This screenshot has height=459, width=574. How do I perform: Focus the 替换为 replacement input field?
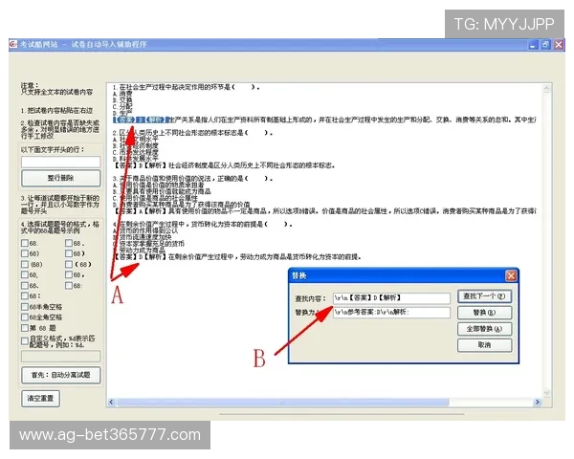click(x=391, y=313)
